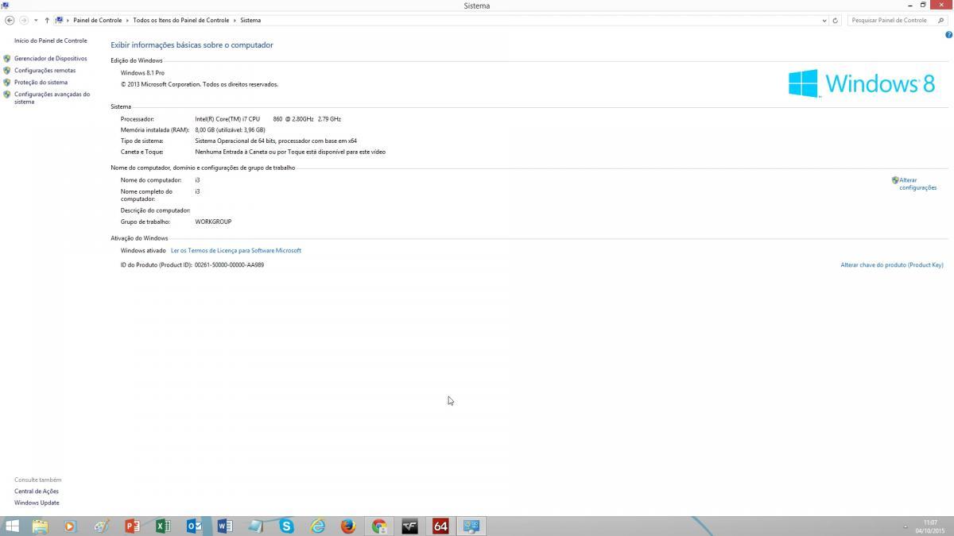This screenshot has width=954, height=536.
Task: Open recent locations dropdown arrow
Action: coord(36,20)
